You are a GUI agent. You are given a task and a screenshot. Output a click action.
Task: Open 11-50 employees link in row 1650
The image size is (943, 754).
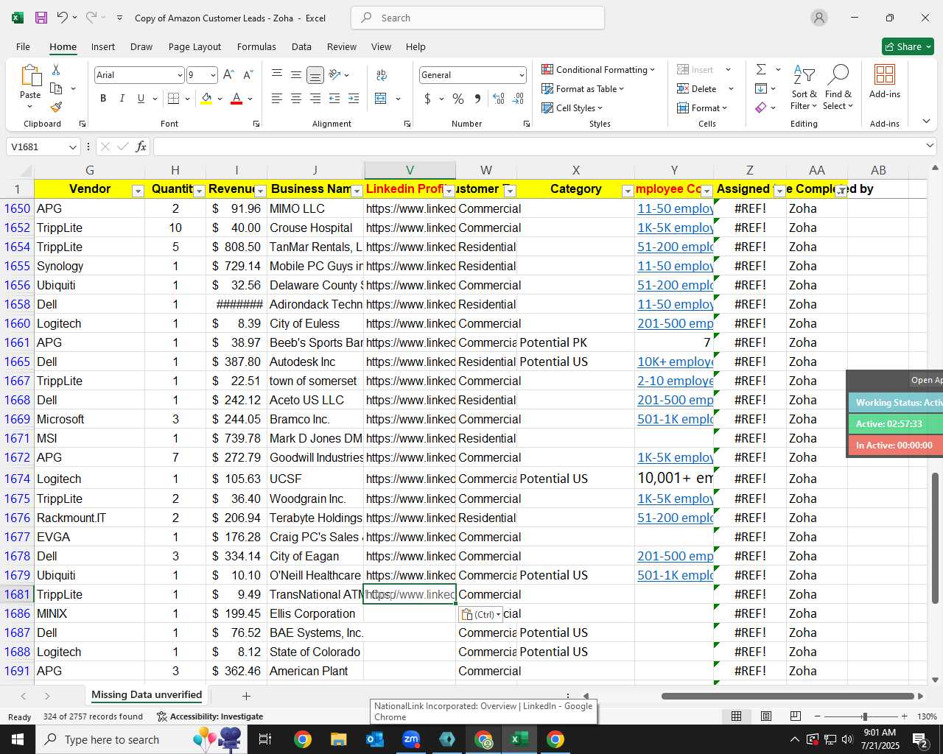(675, 208)
